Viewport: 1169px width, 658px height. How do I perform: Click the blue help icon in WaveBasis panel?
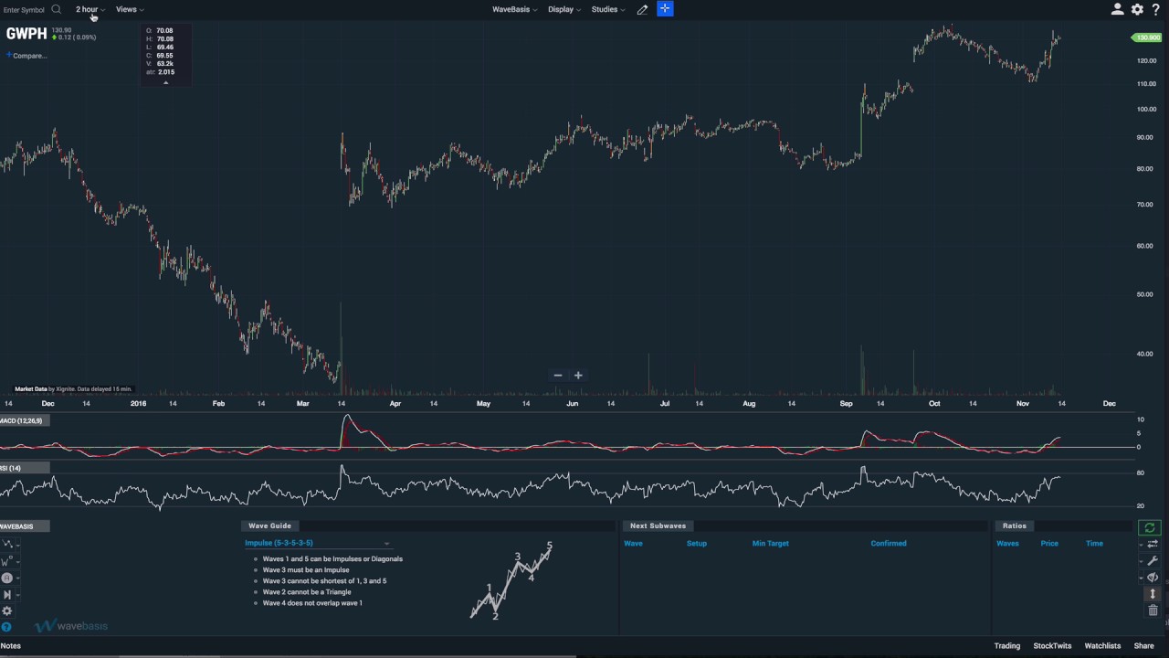click(x=6, y=627)
